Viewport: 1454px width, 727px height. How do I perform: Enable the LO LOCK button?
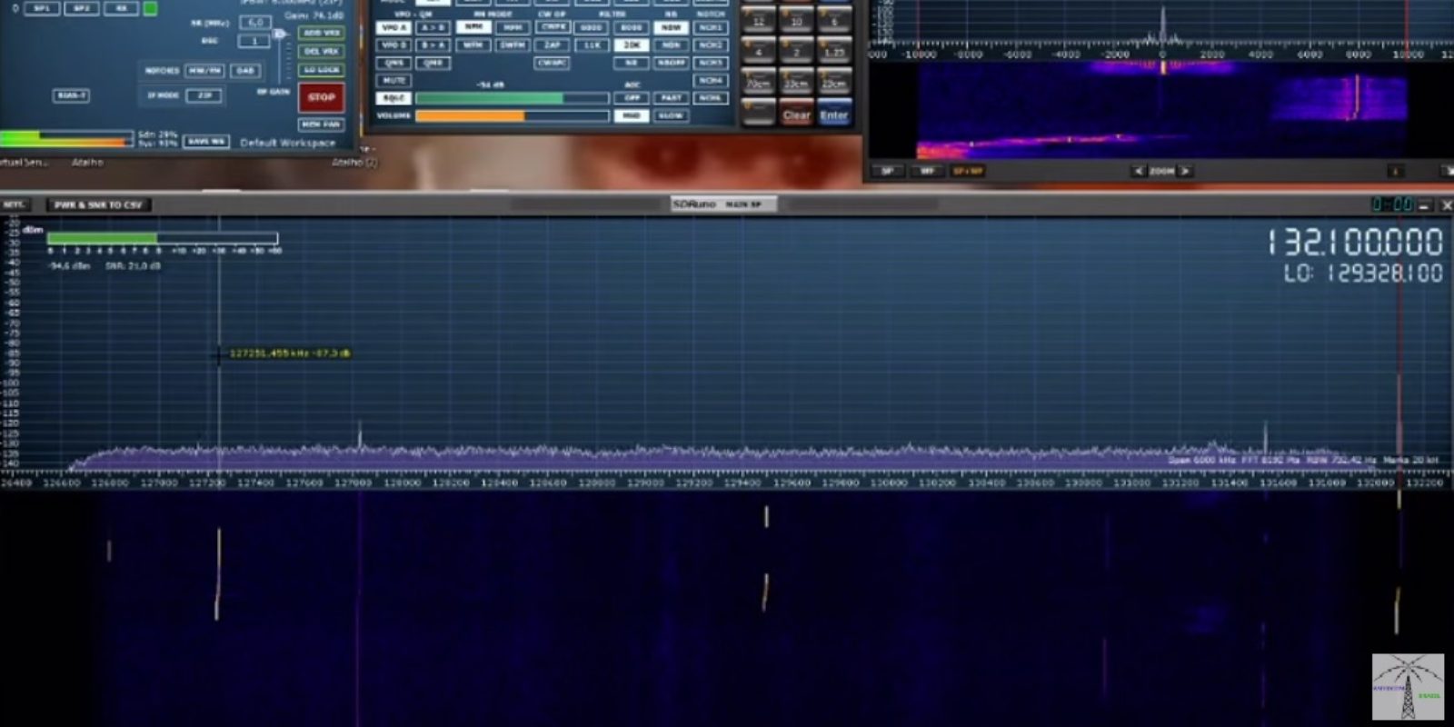(321, 69)
